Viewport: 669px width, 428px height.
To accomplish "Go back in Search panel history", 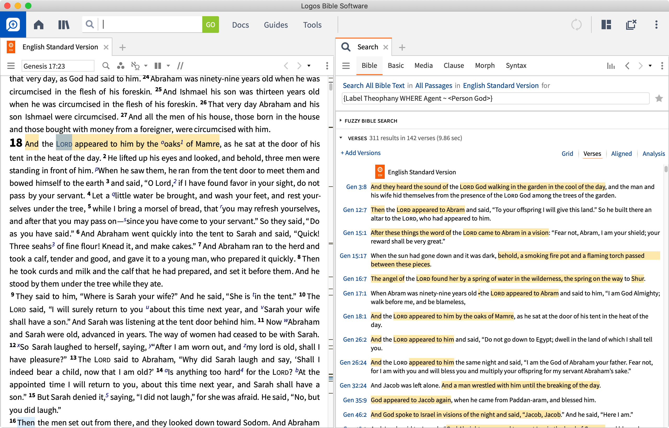I will (627, 66).
